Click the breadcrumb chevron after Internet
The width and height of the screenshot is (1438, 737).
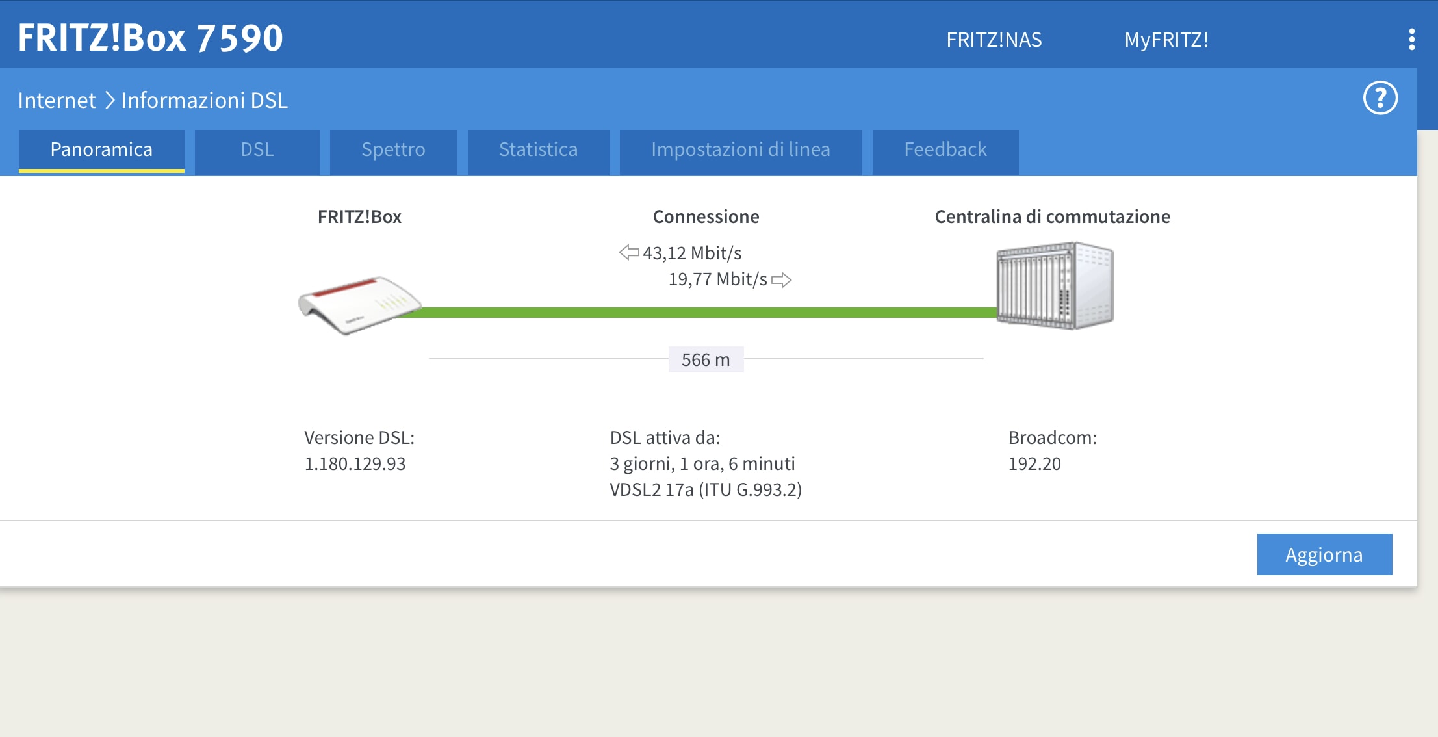pos(109,101)
